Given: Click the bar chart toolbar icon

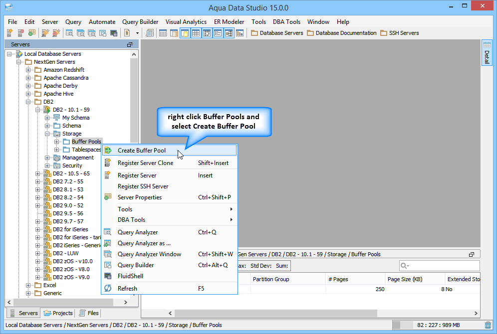Looking at the screenshot, I should [x=240, y=33].
